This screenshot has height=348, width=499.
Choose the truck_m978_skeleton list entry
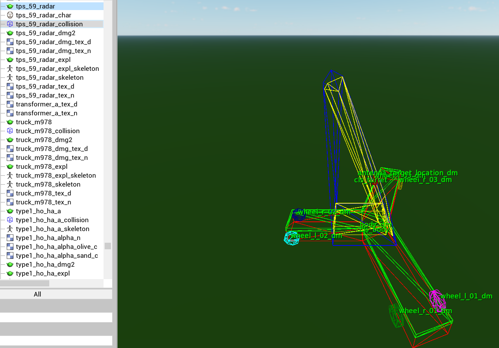pyautogui.click(x=48, y=184)
